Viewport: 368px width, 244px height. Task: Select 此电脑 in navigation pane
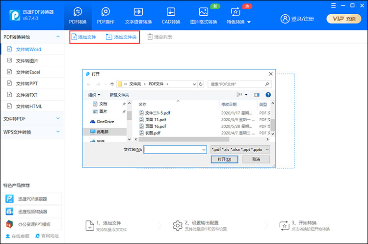click(105, 132)
